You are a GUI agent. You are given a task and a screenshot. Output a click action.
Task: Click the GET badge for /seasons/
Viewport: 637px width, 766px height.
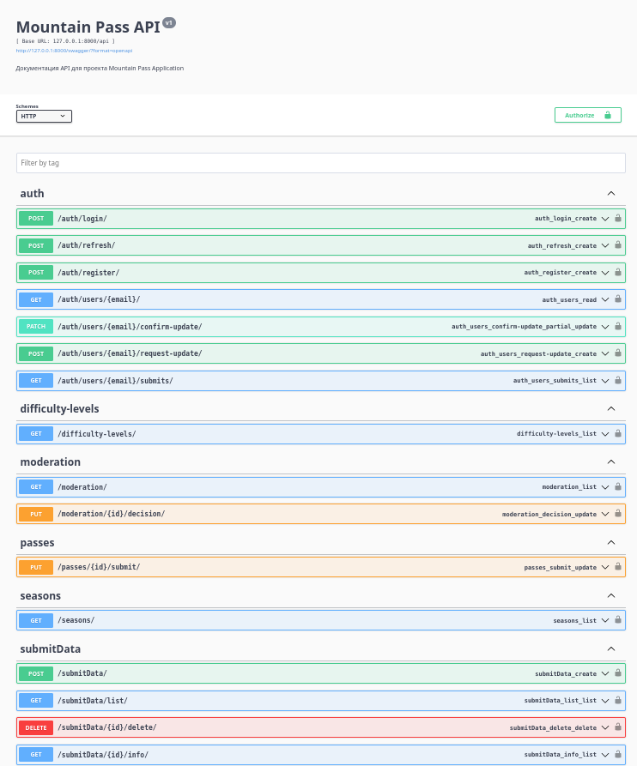(x=36, y=620)
